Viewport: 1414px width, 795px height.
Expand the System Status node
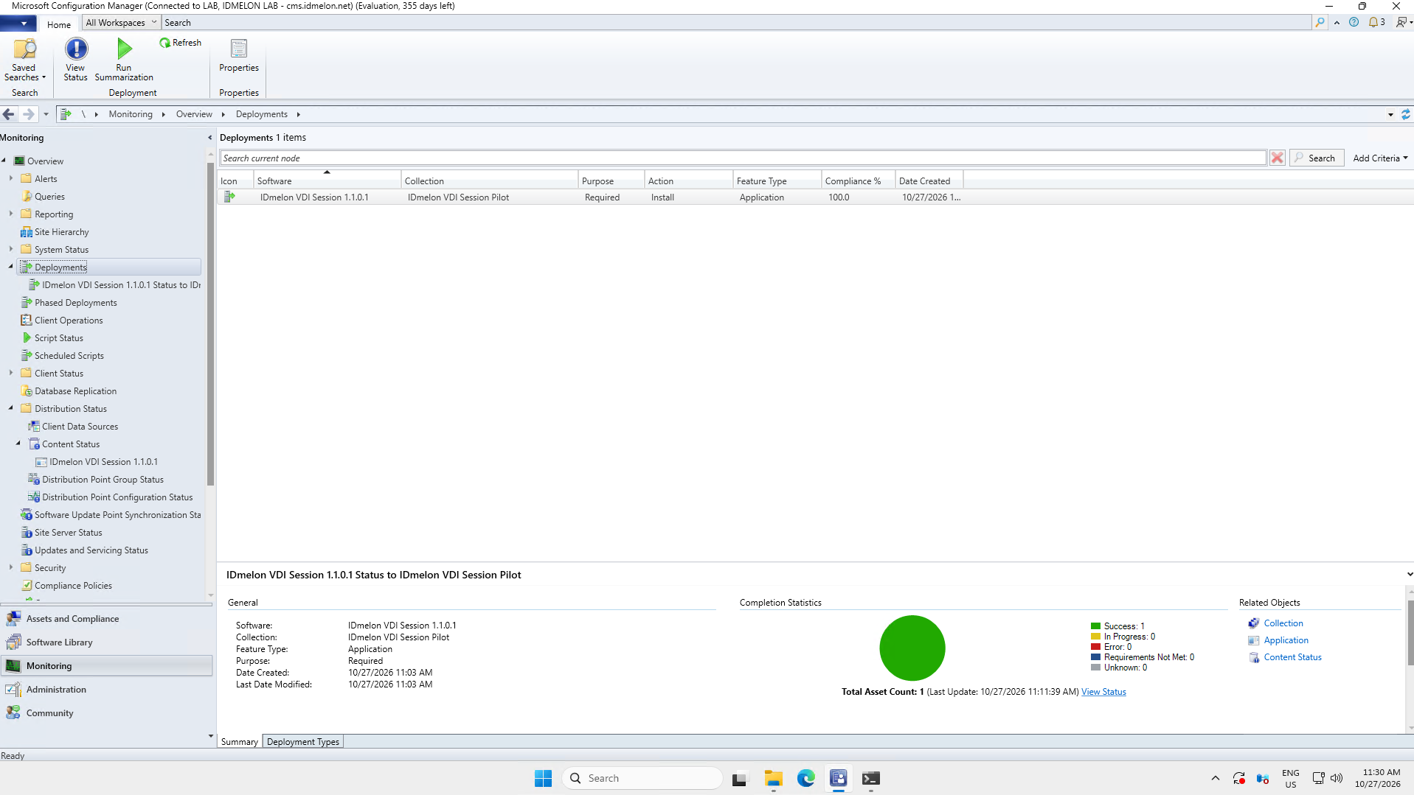[x=11, y=249]
